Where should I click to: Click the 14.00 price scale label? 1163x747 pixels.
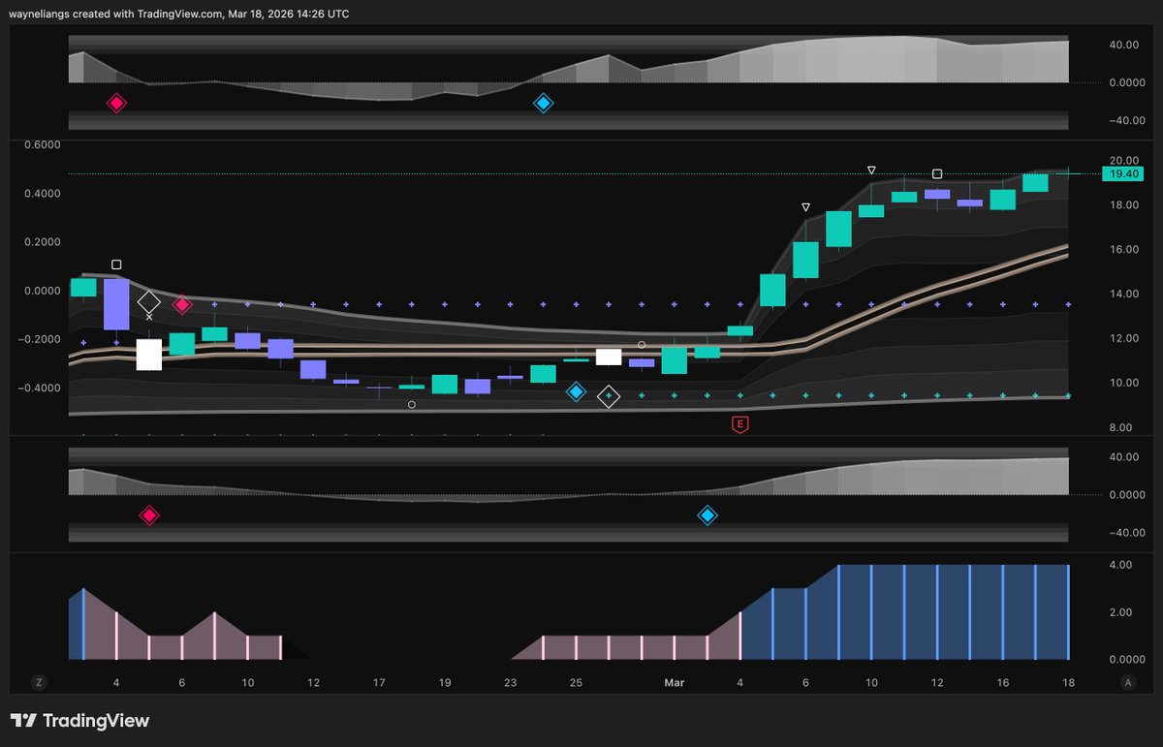tap(1124, 294)
